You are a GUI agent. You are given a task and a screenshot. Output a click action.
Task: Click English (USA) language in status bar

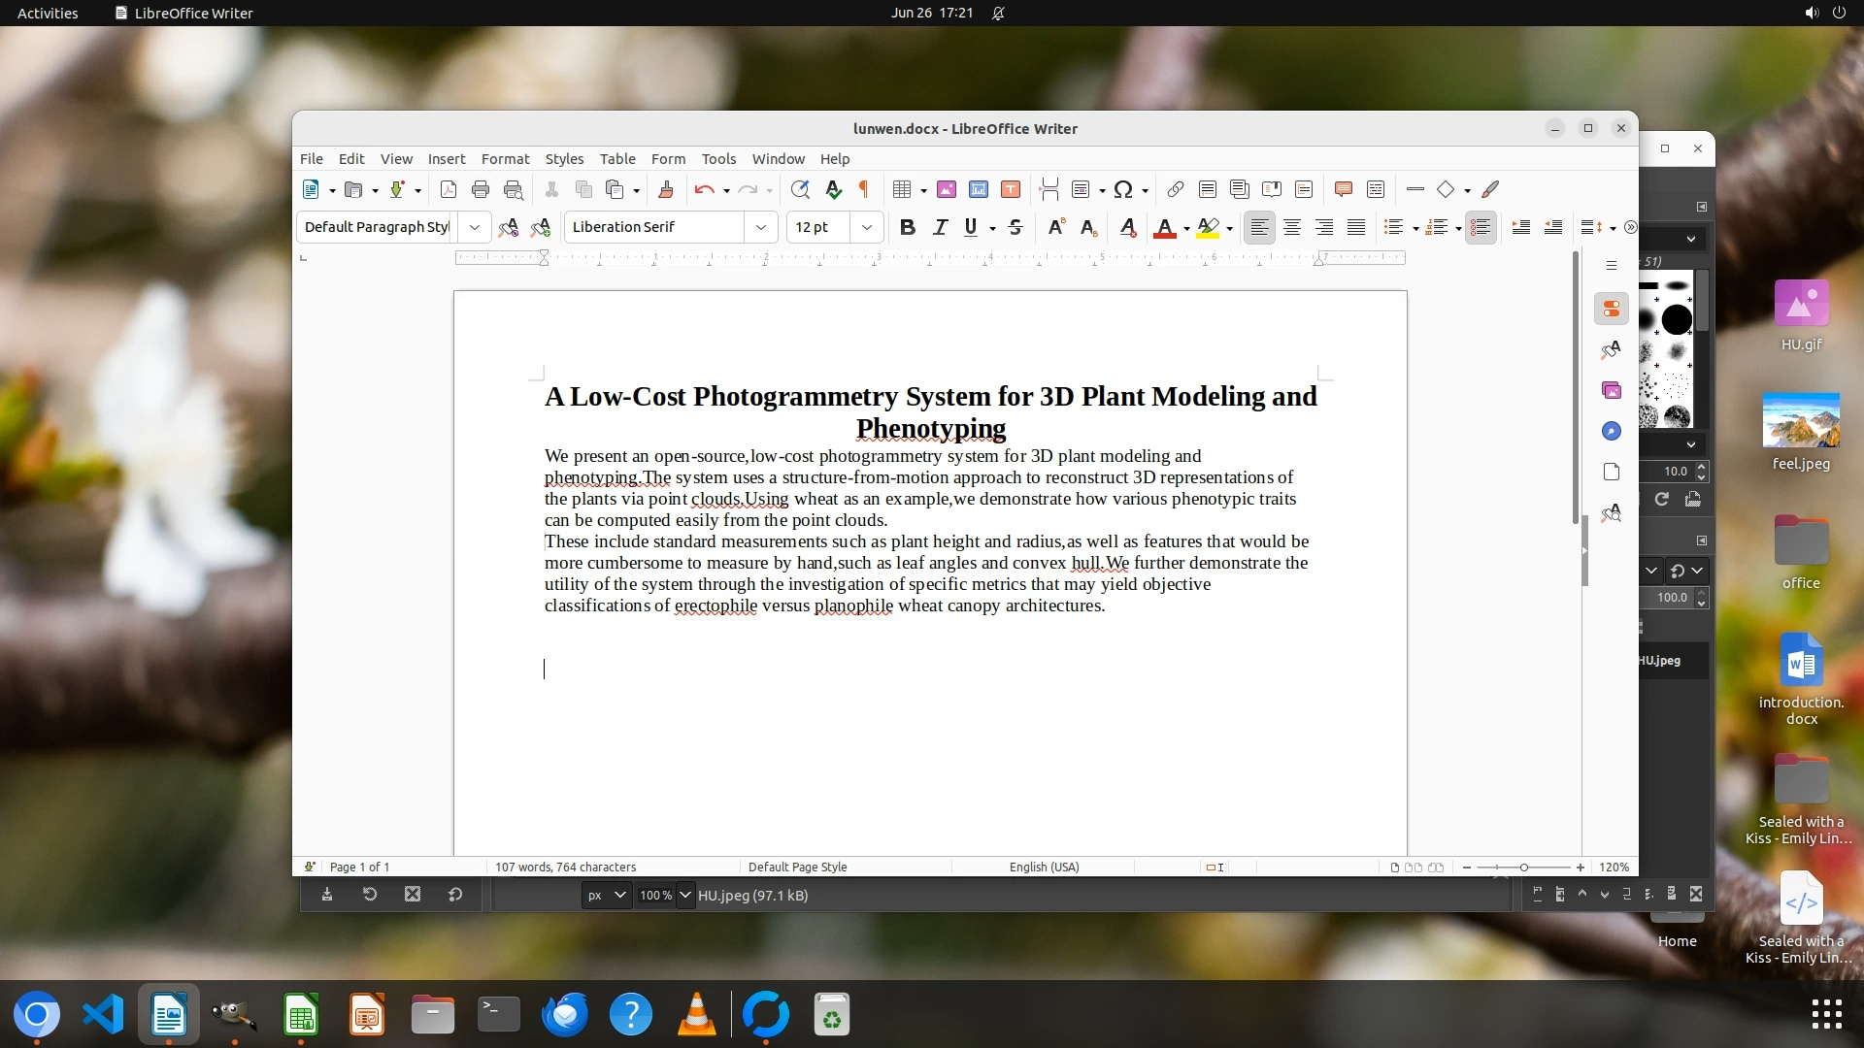1044,867
